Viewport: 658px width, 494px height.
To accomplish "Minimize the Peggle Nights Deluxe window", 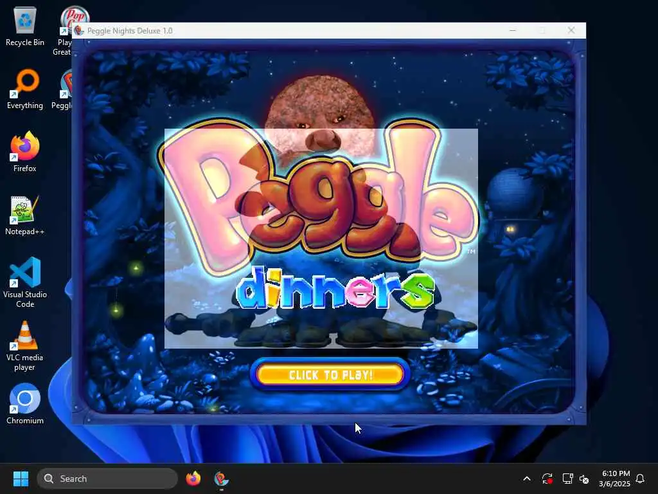I will coord(513,30).
